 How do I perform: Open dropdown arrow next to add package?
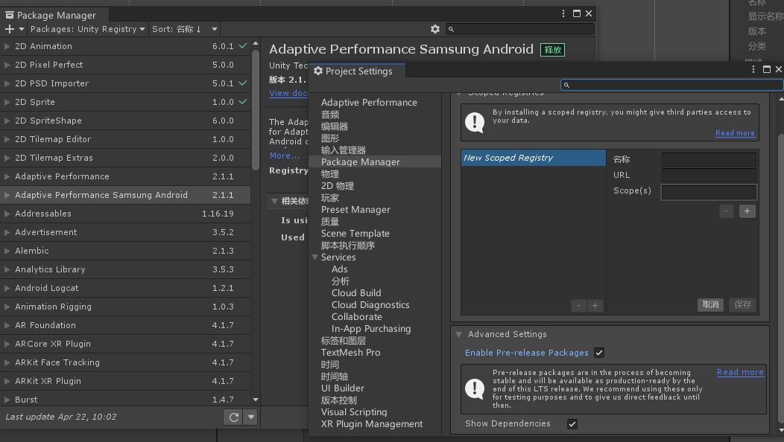(x=22, y=30)
